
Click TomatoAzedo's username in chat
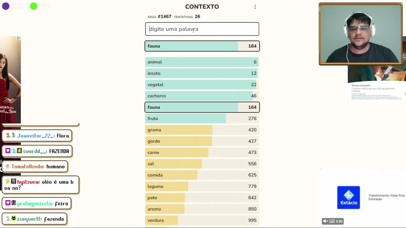(x=28, y=167)
